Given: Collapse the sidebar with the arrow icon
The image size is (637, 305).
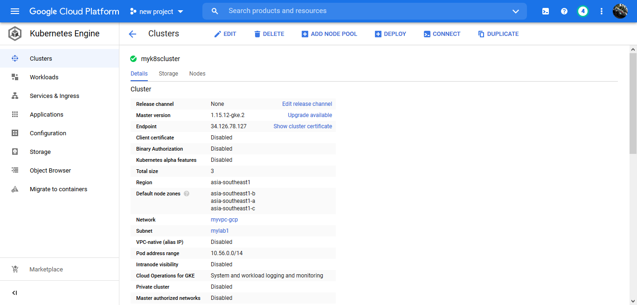Looking at the screenshot, I should pyautogui.click(x=14, y=293).
